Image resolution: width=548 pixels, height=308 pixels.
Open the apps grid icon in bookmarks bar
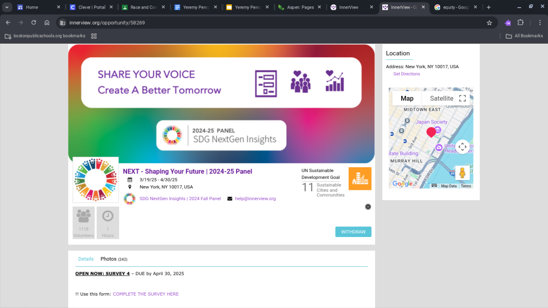click(x=94, y=36)
